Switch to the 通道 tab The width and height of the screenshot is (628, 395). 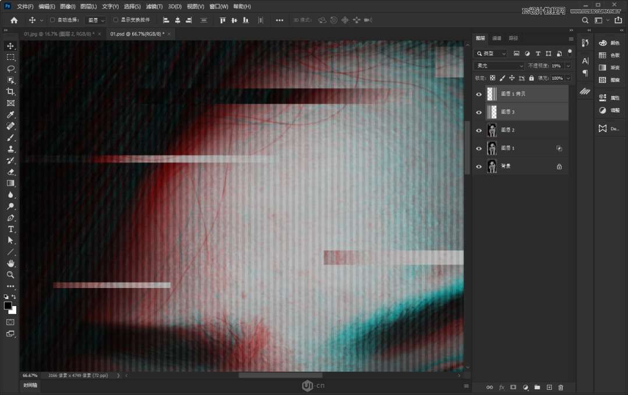(x=496, y=38)
